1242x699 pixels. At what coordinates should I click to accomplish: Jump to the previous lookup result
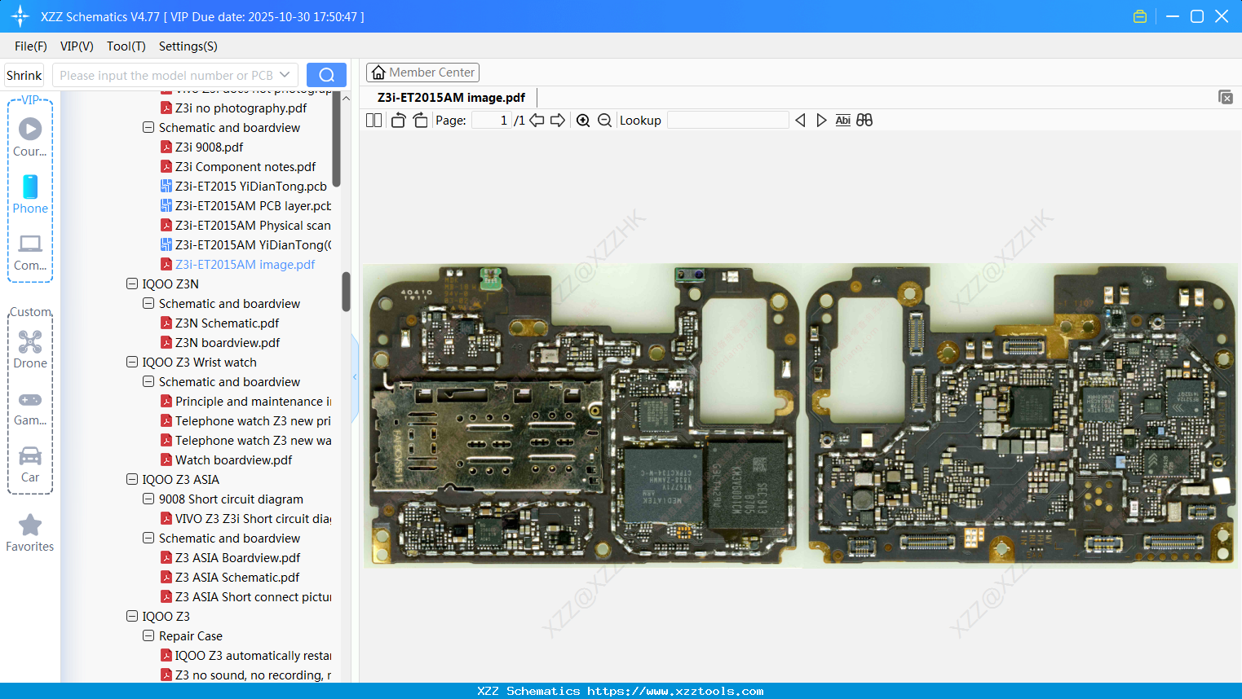coord(800,121)
